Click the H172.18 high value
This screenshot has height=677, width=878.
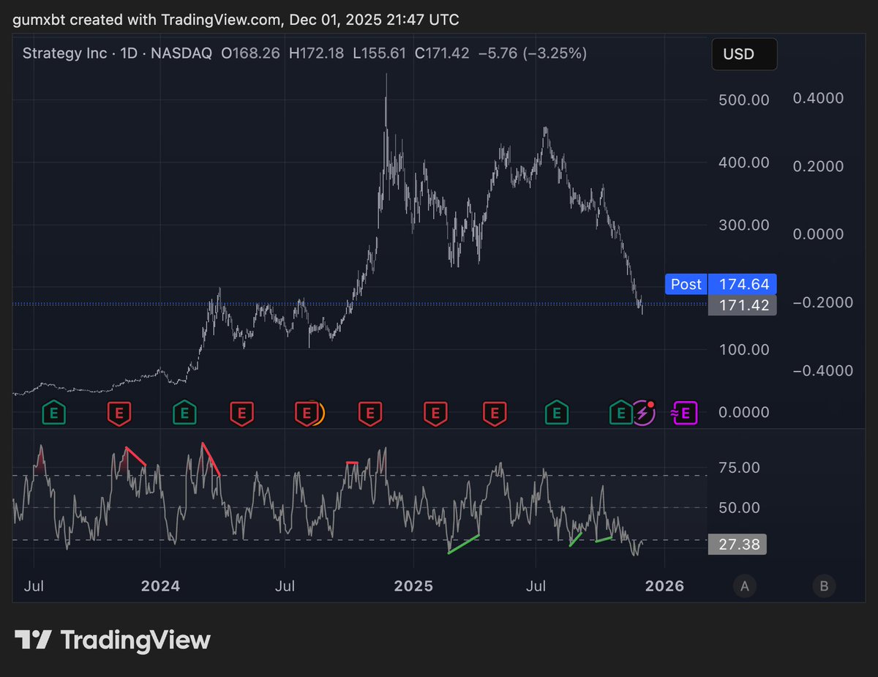point(316,53)
